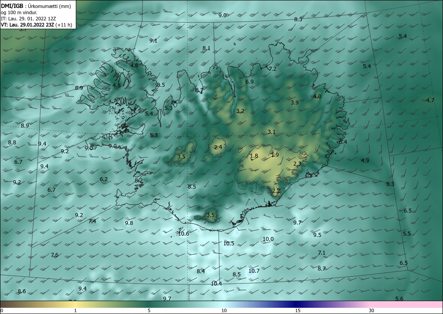Screen dimensions: 443x314
Task: Click the 8.1 precipitable water value
Action: (206, 48)
